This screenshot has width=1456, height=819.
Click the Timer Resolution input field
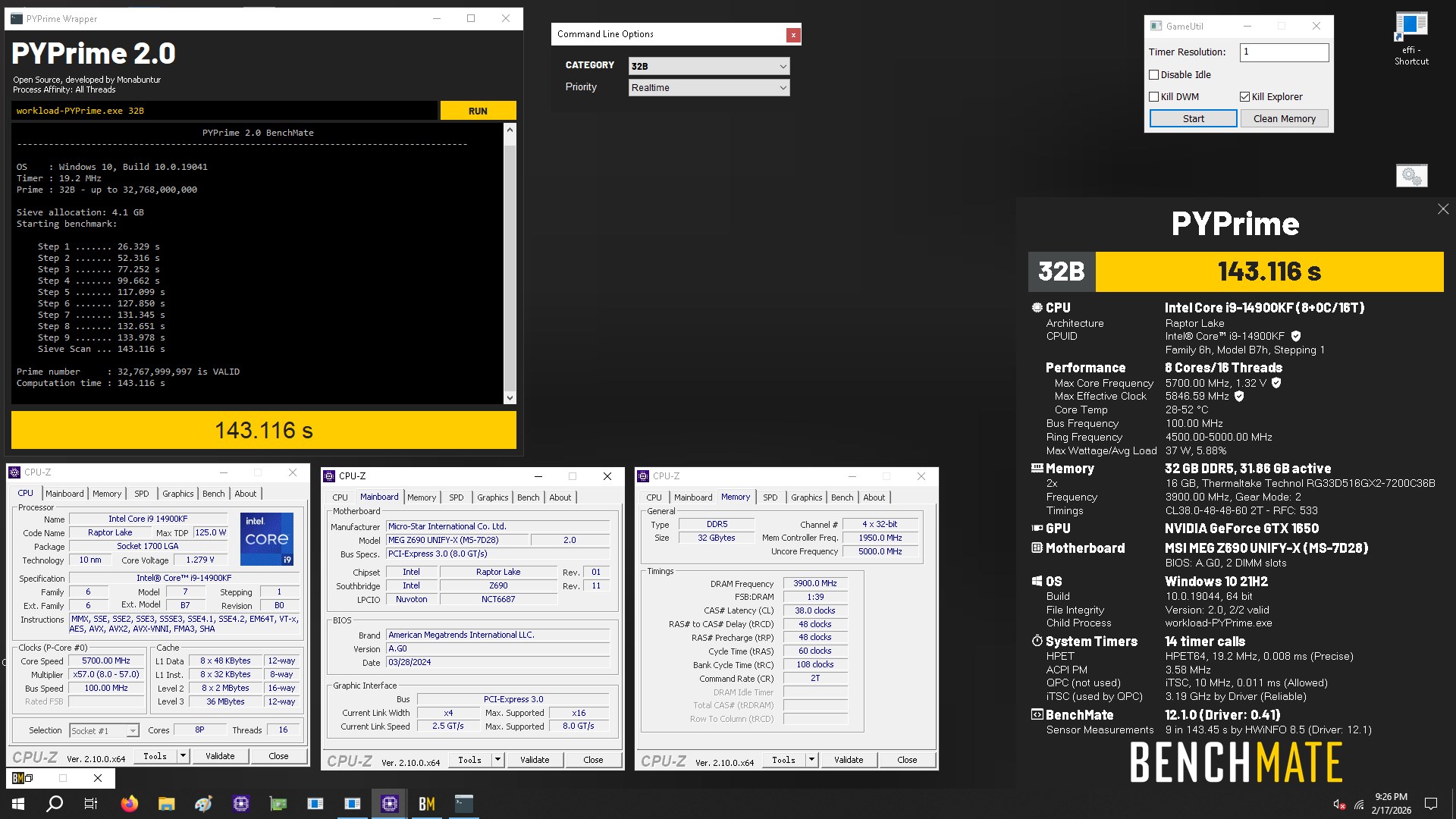coord(1284,52)
